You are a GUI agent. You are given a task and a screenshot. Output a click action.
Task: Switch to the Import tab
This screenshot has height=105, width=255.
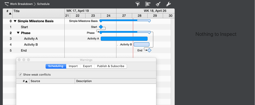73,66
